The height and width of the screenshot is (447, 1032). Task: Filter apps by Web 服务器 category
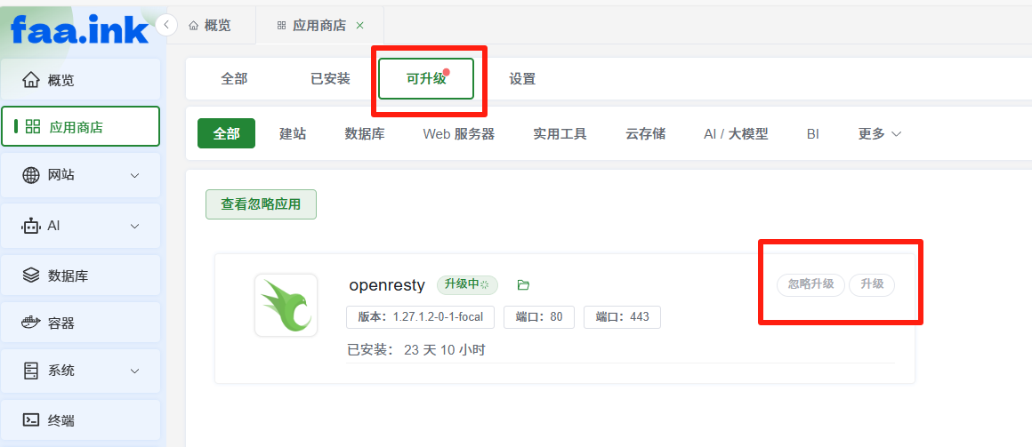459,133
